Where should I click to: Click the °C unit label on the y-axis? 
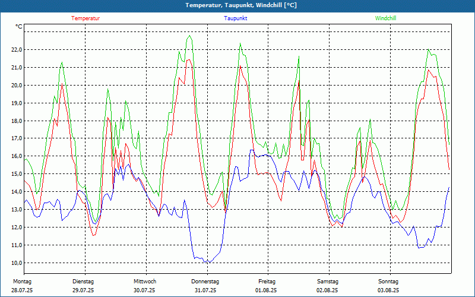19,27
